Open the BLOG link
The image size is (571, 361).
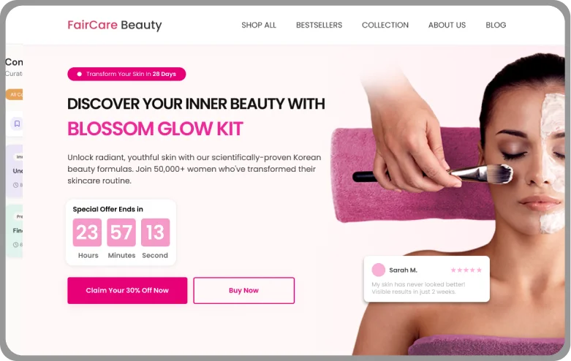pyautogui.click(x=496, y=25)
